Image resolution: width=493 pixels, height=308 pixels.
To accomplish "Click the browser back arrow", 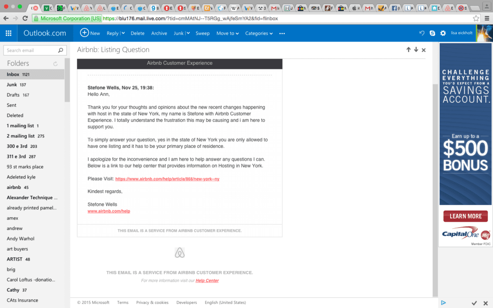I will [5, 18].
